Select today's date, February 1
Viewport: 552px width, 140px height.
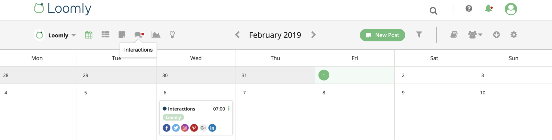coord(324,75)
